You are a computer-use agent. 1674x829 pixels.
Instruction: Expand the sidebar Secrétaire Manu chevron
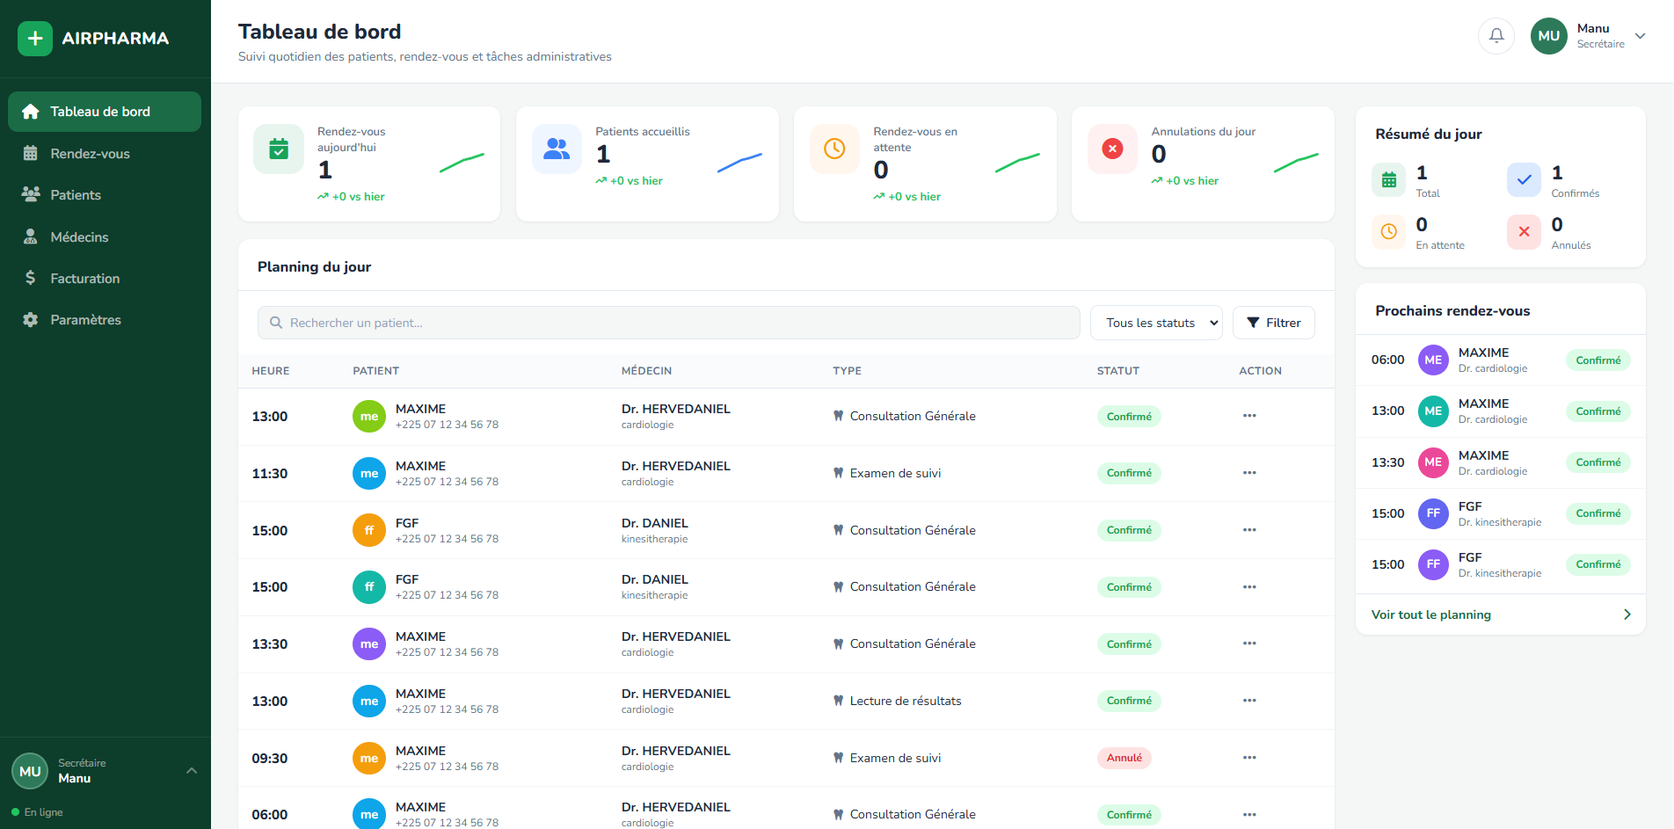tap(192, 771)
